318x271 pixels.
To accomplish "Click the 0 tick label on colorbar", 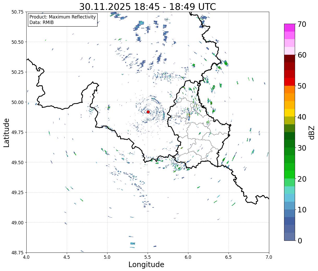I will click(x=300, y=241).
